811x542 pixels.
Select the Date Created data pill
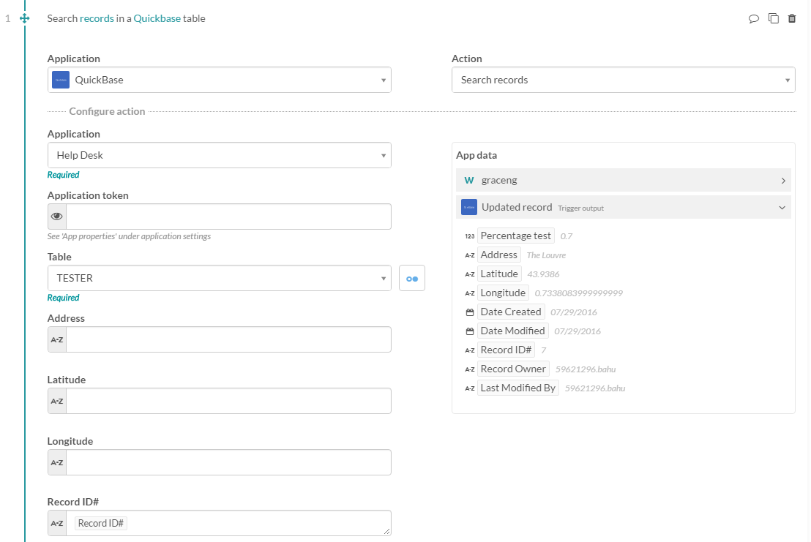tap(510, 312)
